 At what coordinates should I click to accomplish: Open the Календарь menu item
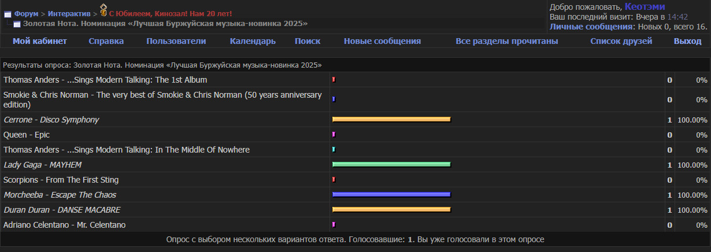coord(253,41)
